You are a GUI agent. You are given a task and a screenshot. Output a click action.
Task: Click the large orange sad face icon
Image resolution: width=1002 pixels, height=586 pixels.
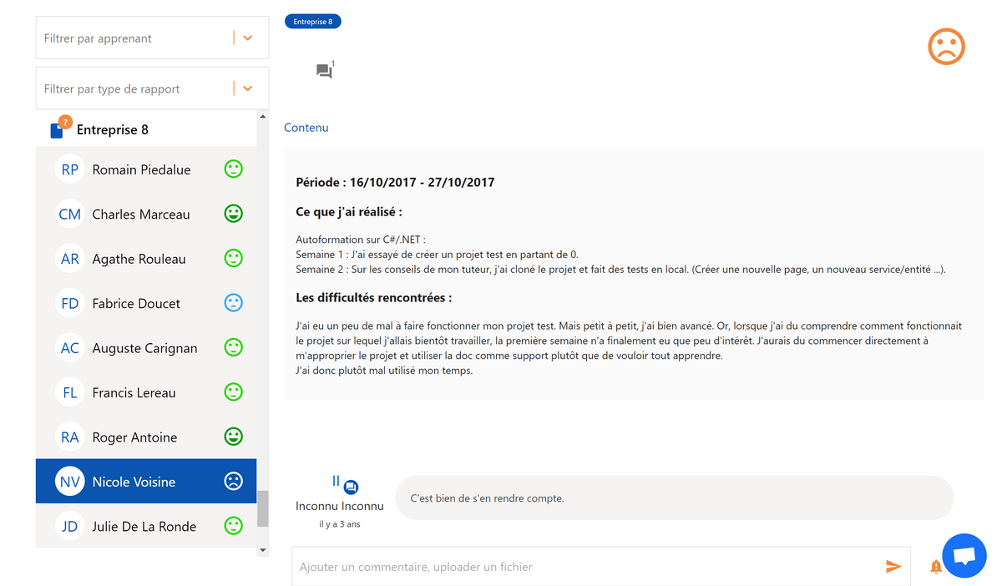click(947, 46)
